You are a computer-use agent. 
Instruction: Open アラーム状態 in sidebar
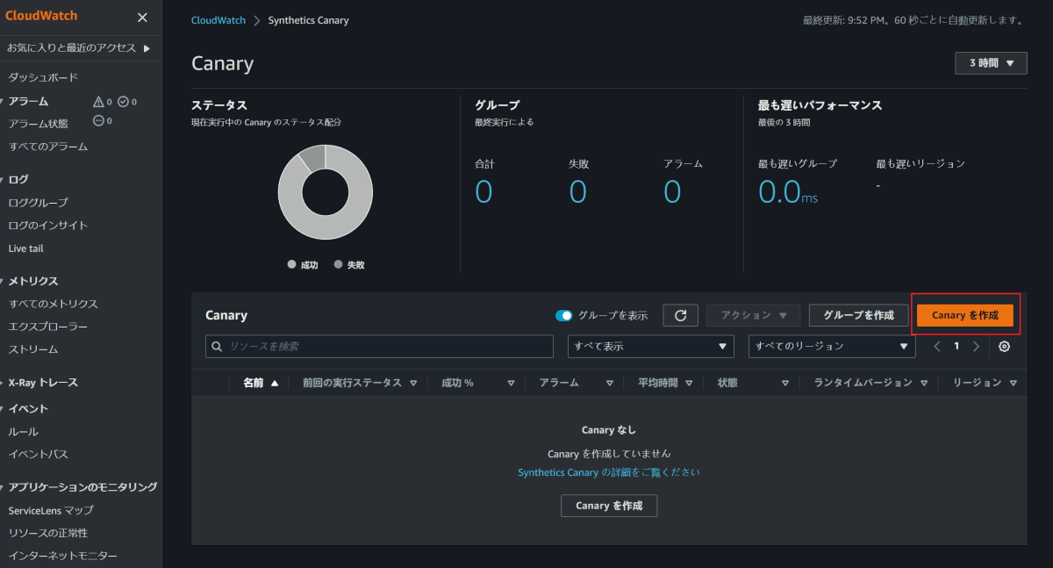click(x=38, y=124)
